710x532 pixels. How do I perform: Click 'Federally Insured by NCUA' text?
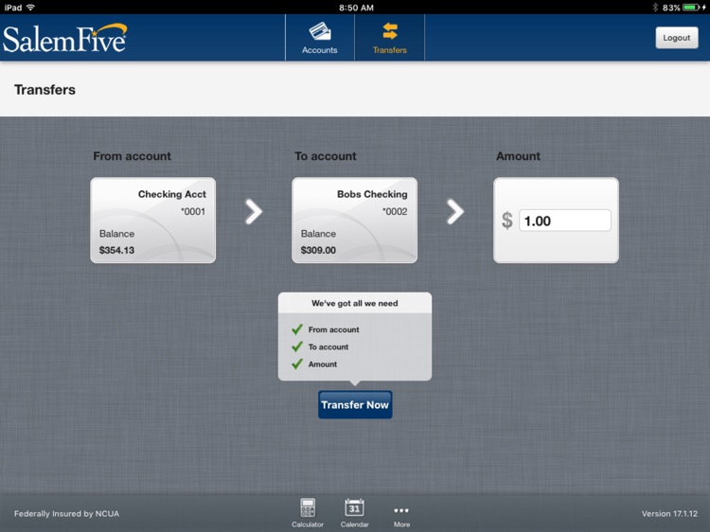[66, 513]
